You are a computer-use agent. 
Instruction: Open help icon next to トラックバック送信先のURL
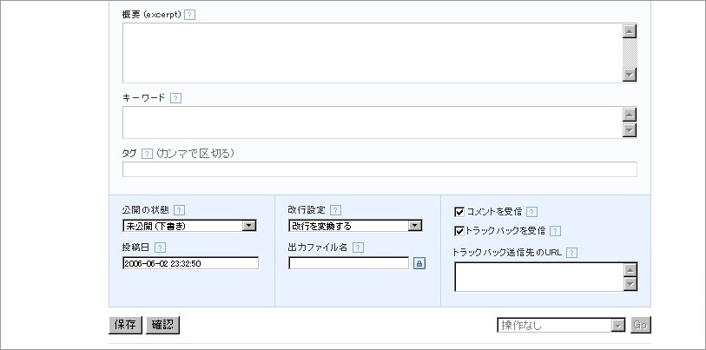(x=571, y=253)
